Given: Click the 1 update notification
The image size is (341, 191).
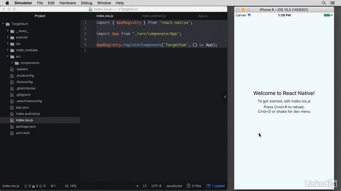Looking at the screenshot, I should [215, 186].
